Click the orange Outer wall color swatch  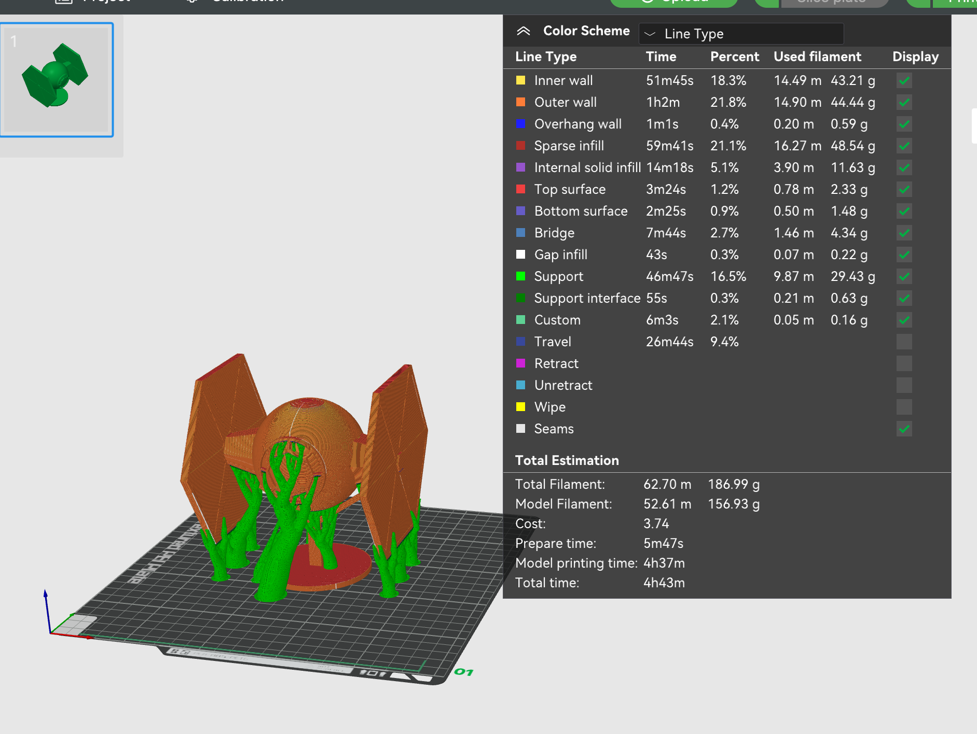click(520, 102)
